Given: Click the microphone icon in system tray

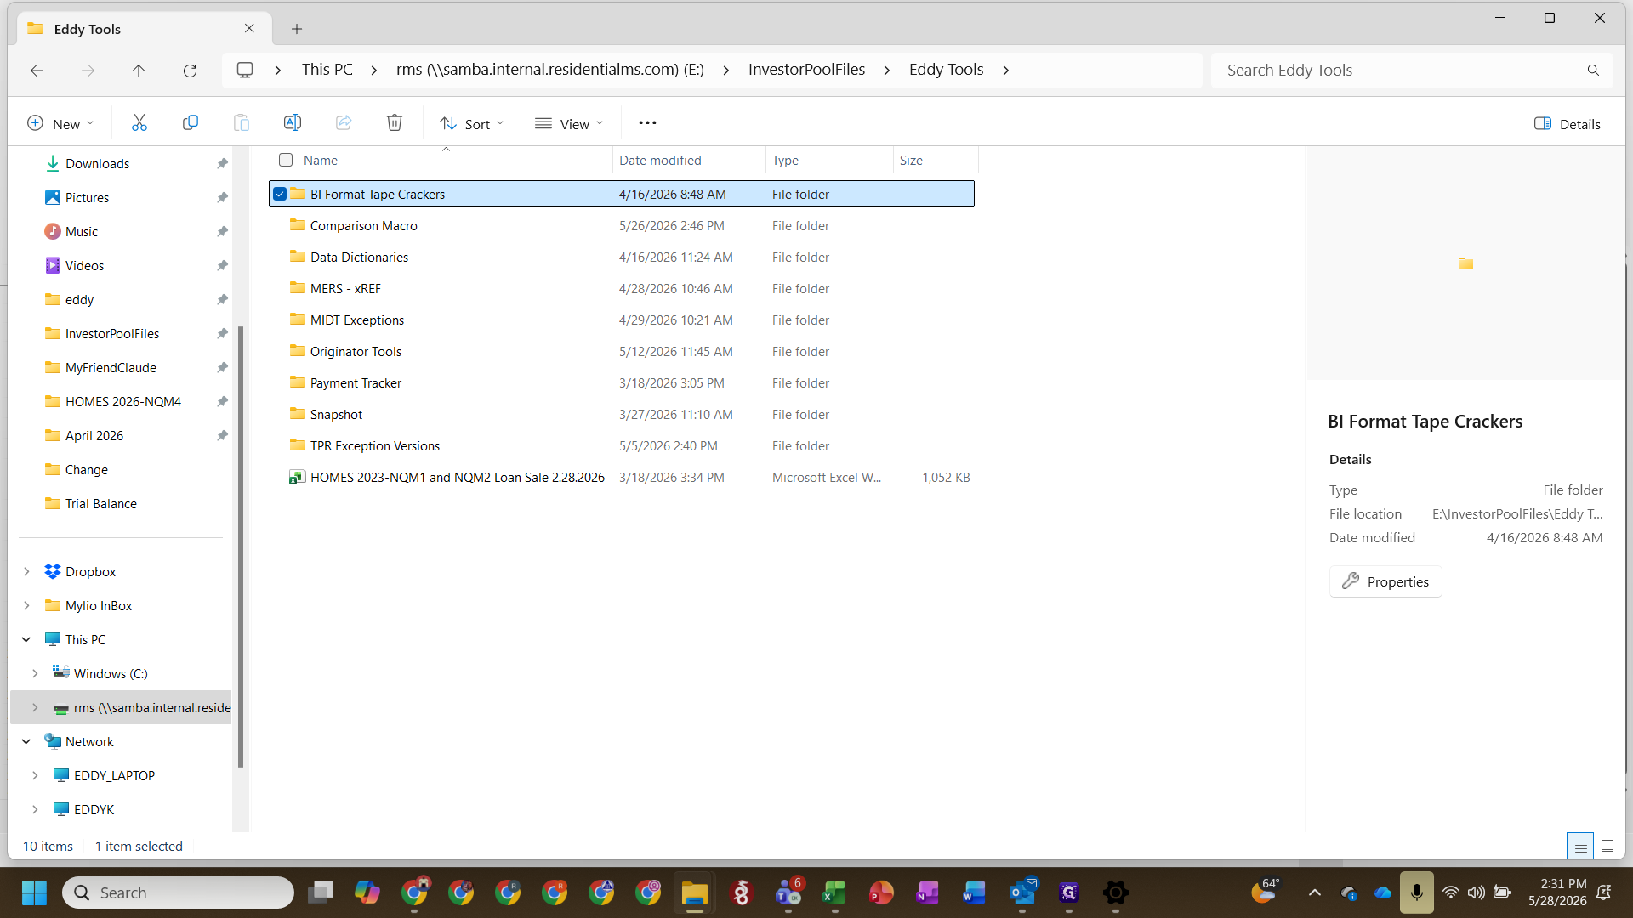Looking at the screenshot, I should point(1416,892).
